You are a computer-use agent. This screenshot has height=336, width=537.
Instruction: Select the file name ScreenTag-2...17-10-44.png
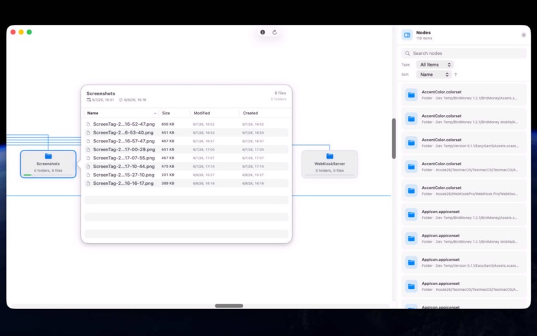124,166
